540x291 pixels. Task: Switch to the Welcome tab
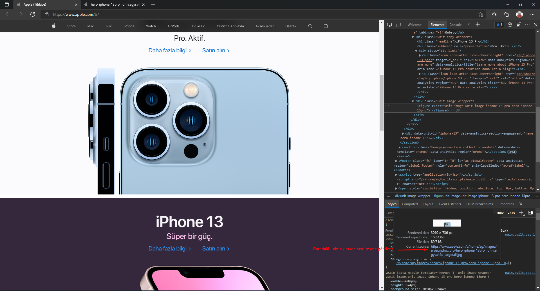414,25
